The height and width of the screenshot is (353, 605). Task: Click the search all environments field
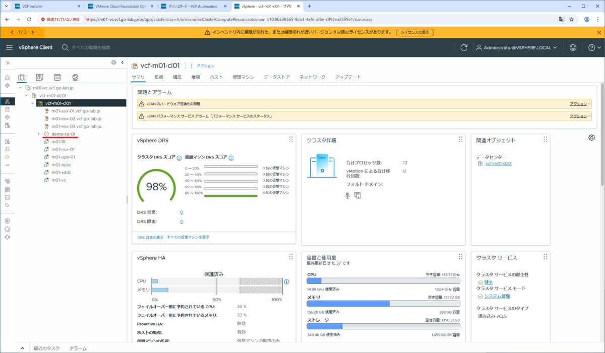[91, 47]
